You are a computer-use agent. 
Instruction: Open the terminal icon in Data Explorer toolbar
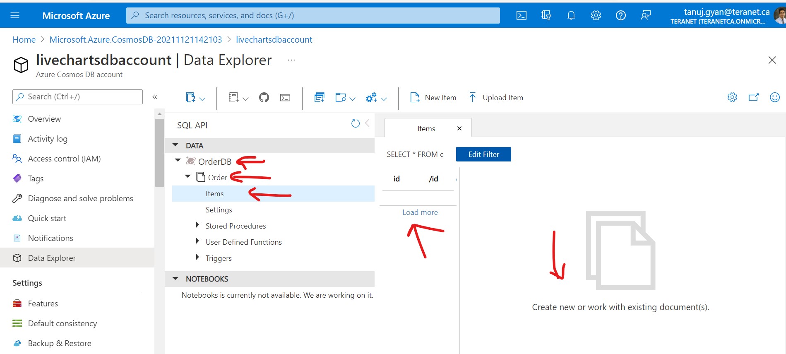[285, 98]
